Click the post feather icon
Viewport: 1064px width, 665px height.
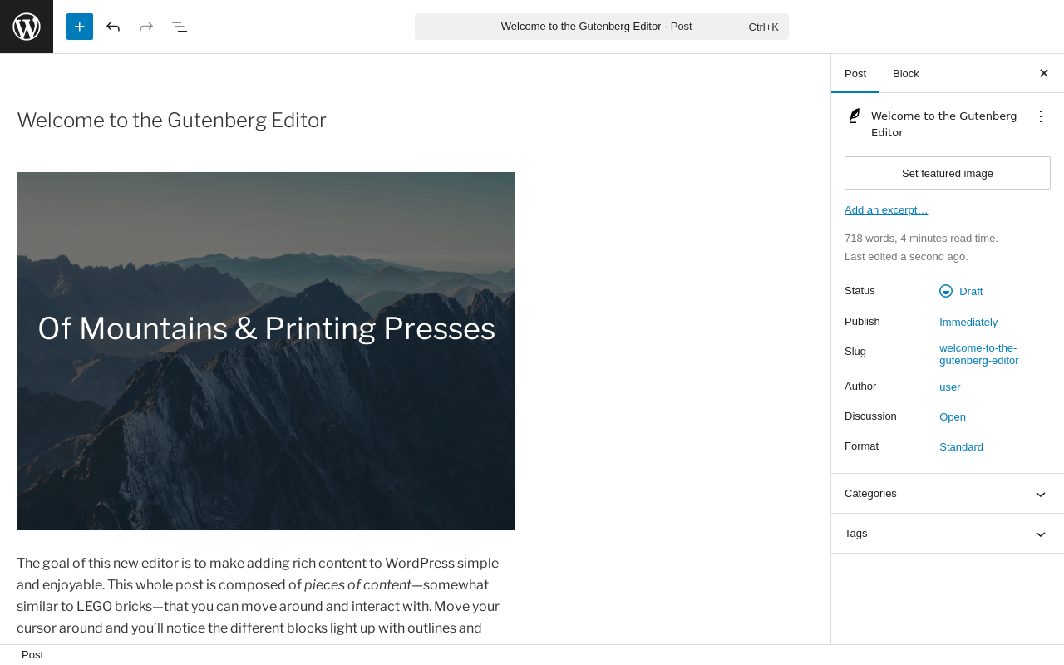(854, 116)
